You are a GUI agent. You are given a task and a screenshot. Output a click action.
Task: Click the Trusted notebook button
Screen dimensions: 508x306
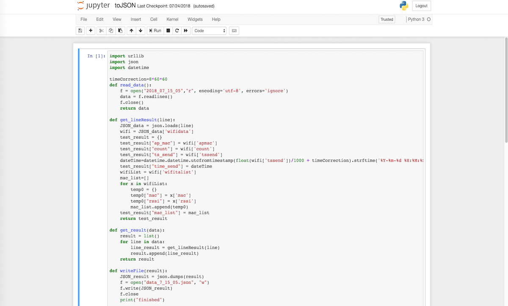[387, 19]
